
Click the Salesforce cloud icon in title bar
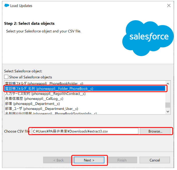pos(7,6)
